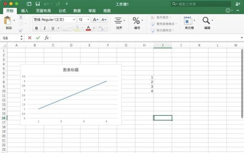Click the vertical scrollbar
244x153 pixels.
click(x=242, y=84)
